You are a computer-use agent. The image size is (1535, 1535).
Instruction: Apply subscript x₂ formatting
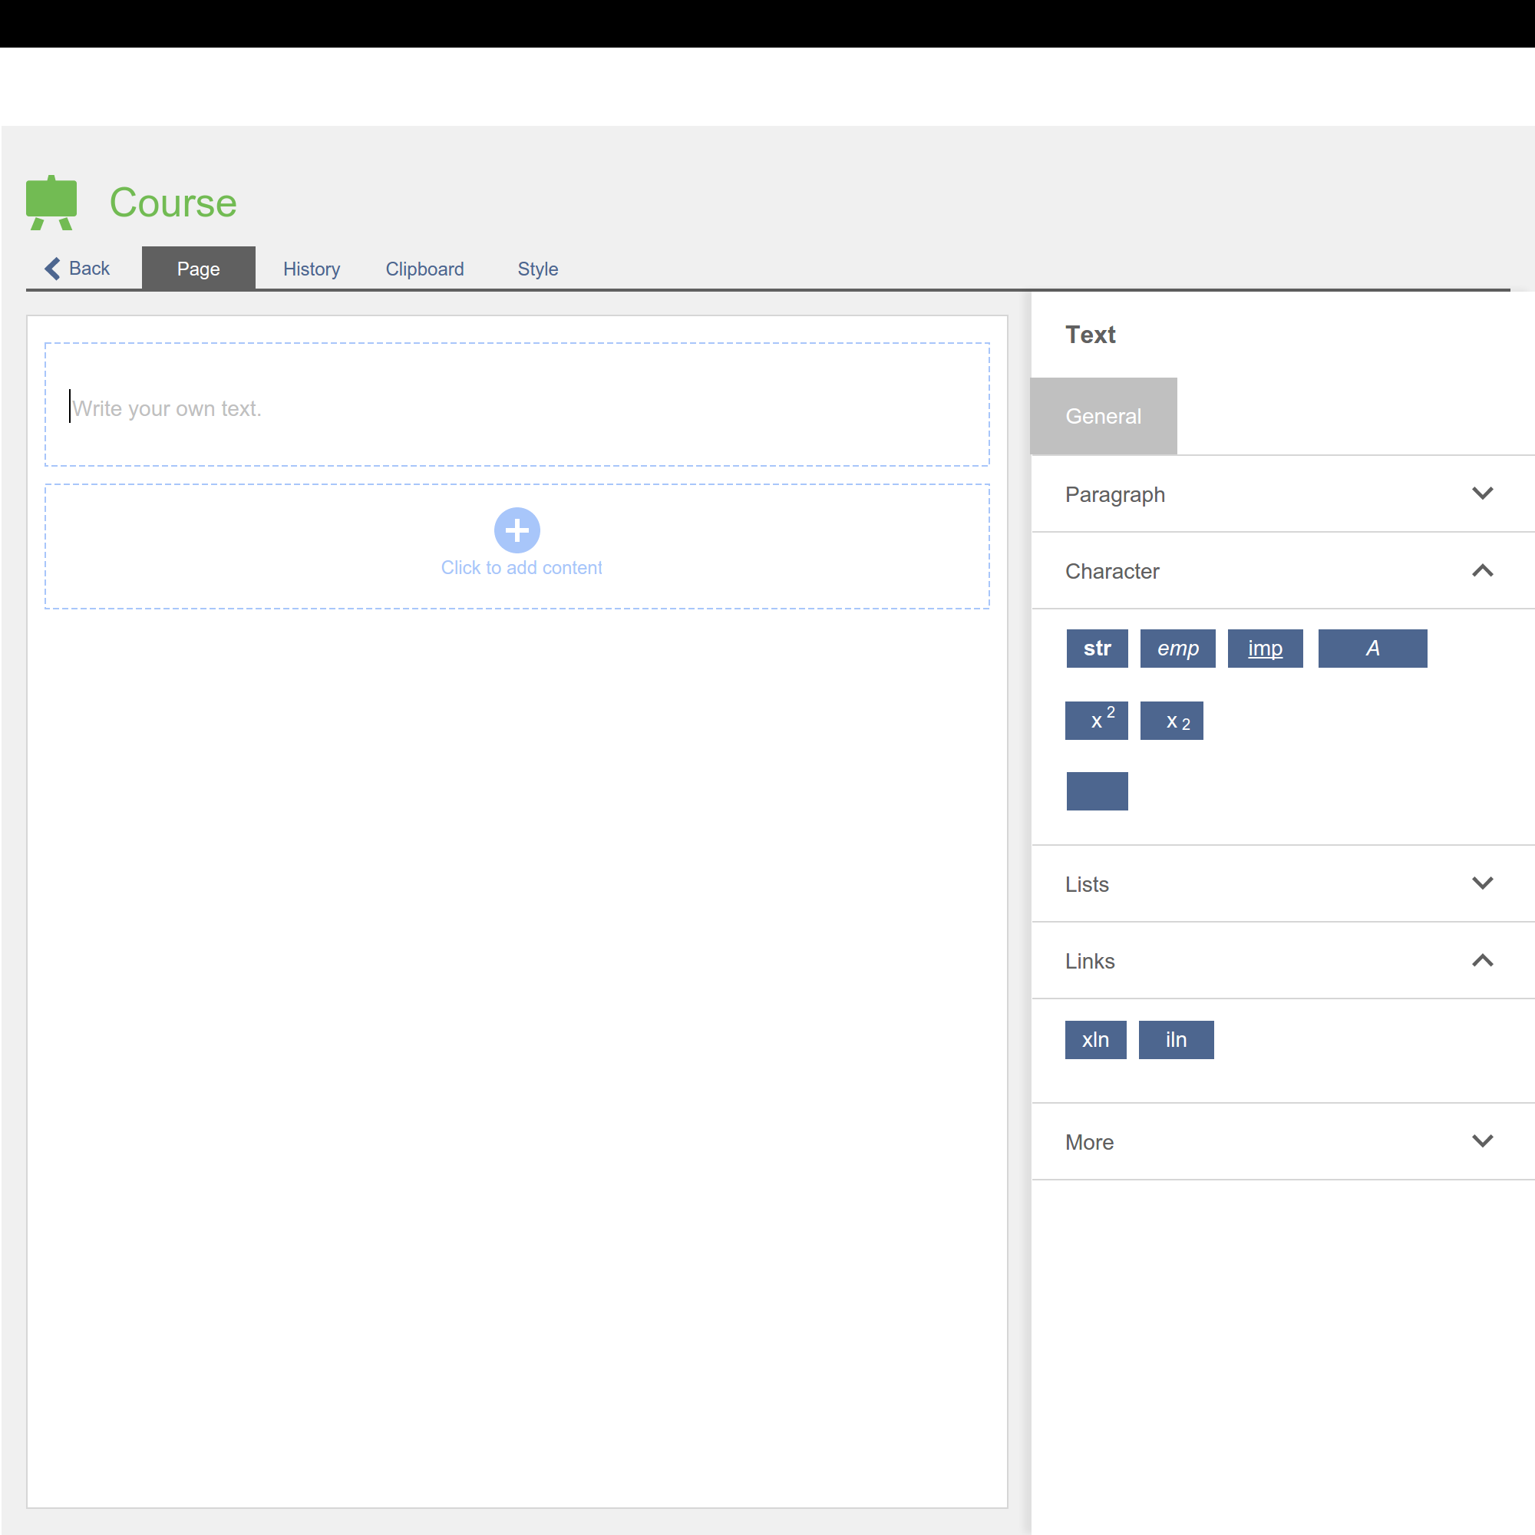coord(1171,721)
